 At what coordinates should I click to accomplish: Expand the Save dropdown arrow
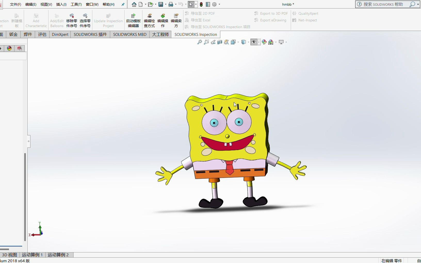[166, 4]
